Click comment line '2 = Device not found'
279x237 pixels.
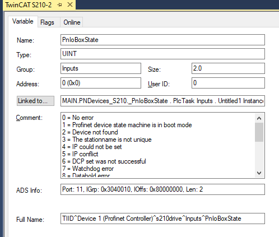click(x=90, y=132)
